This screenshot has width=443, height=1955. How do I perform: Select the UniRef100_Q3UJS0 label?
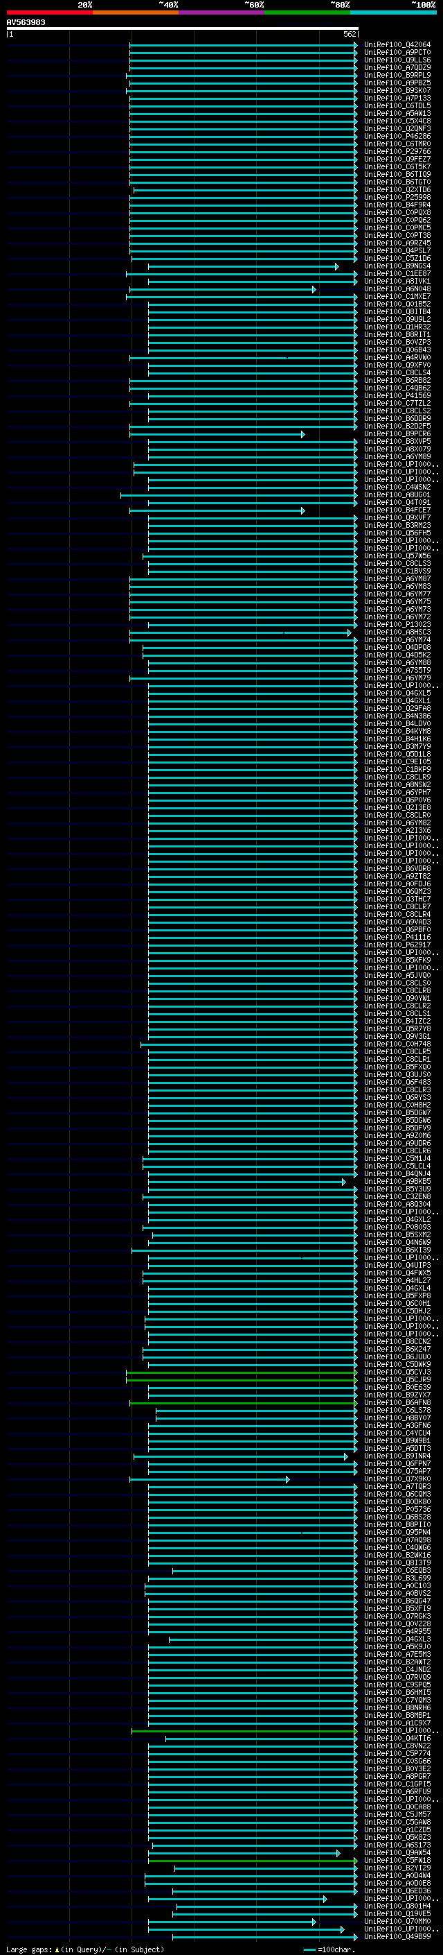(397, 1075)
